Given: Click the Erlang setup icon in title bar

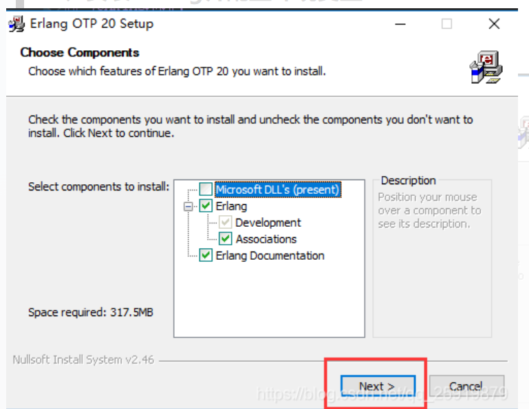Looking at the screenshot, I should [17, 25].
